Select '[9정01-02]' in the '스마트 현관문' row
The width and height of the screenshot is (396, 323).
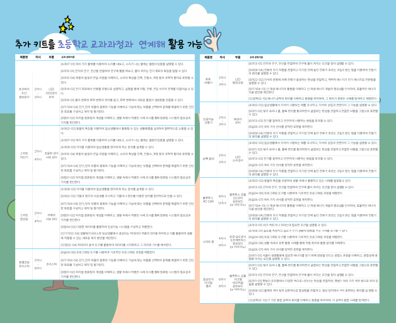pyautogui.click(x=126, y=217)
